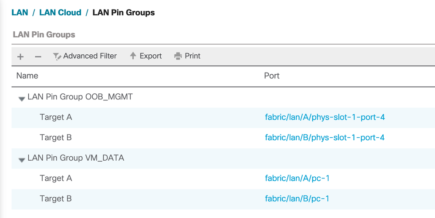The height and width of the screenshot is (218, 435).
Task: Open the fabric/lan/A/phys-slot-1-port-4 link
Action: coord(325,117)
